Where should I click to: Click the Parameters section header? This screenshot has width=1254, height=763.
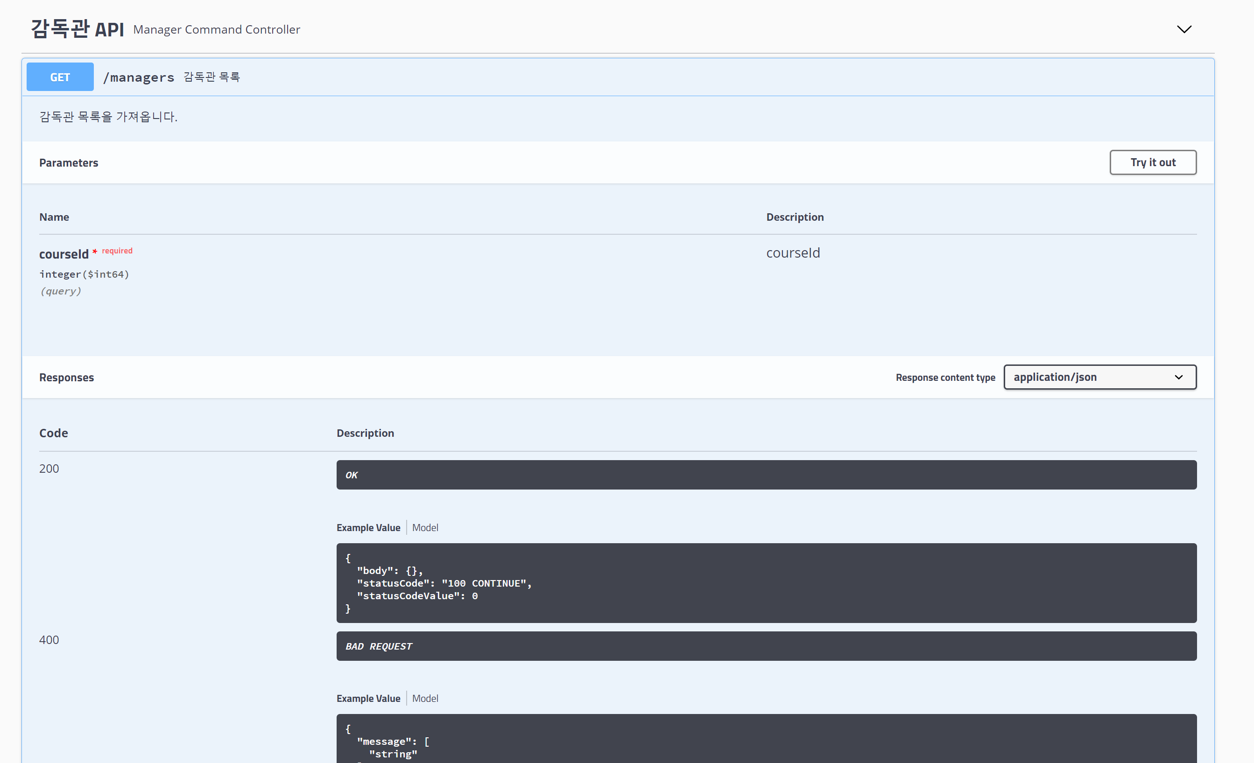click(x=69, y=163)
